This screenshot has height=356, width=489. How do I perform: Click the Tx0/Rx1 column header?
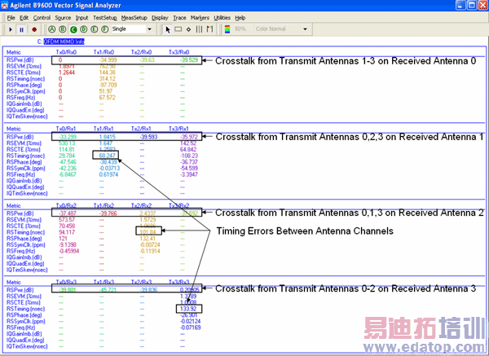[66, 129]
